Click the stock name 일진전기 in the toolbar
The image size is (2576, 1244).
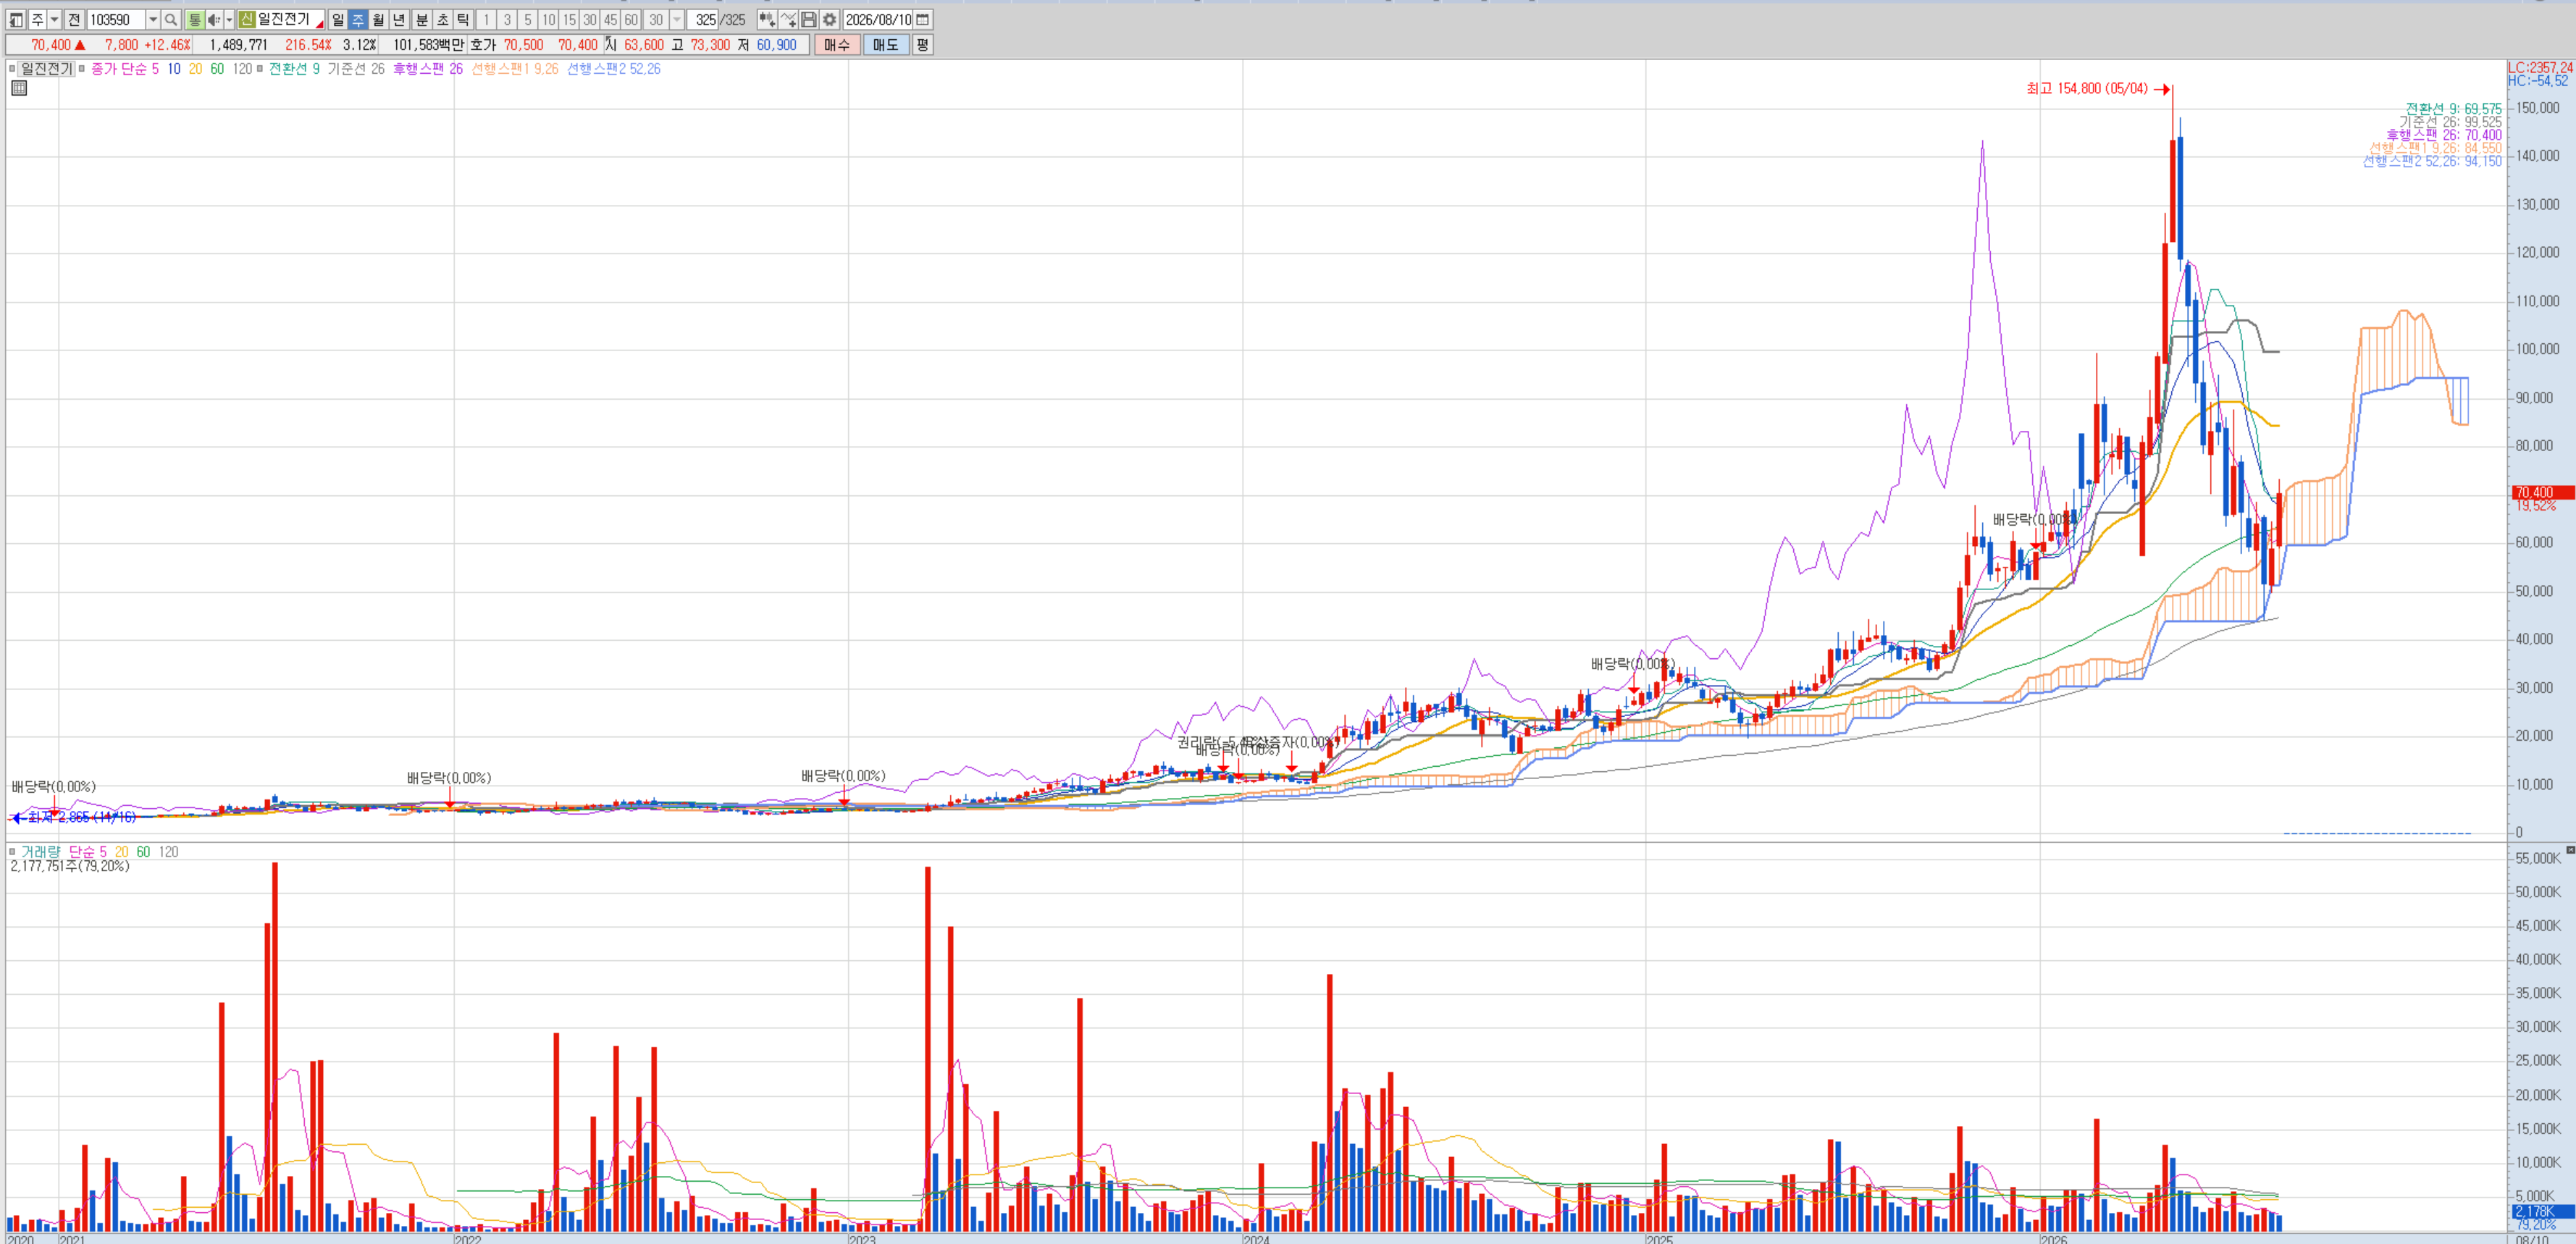[285, 20]
